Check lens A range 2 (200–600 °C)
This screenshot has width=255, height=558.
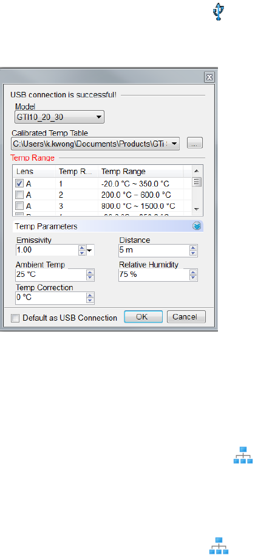pyautogui.click(x=19, y=195)
